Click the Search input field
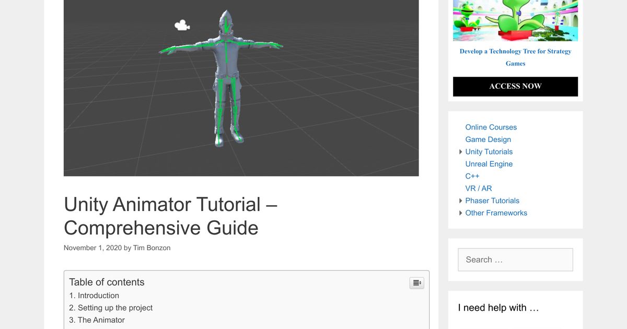Viewport: 627px width, 329px height. [515, 260]
